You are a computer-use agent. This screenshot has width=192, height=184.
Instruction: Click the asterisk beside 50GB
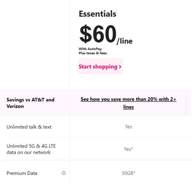134,172
